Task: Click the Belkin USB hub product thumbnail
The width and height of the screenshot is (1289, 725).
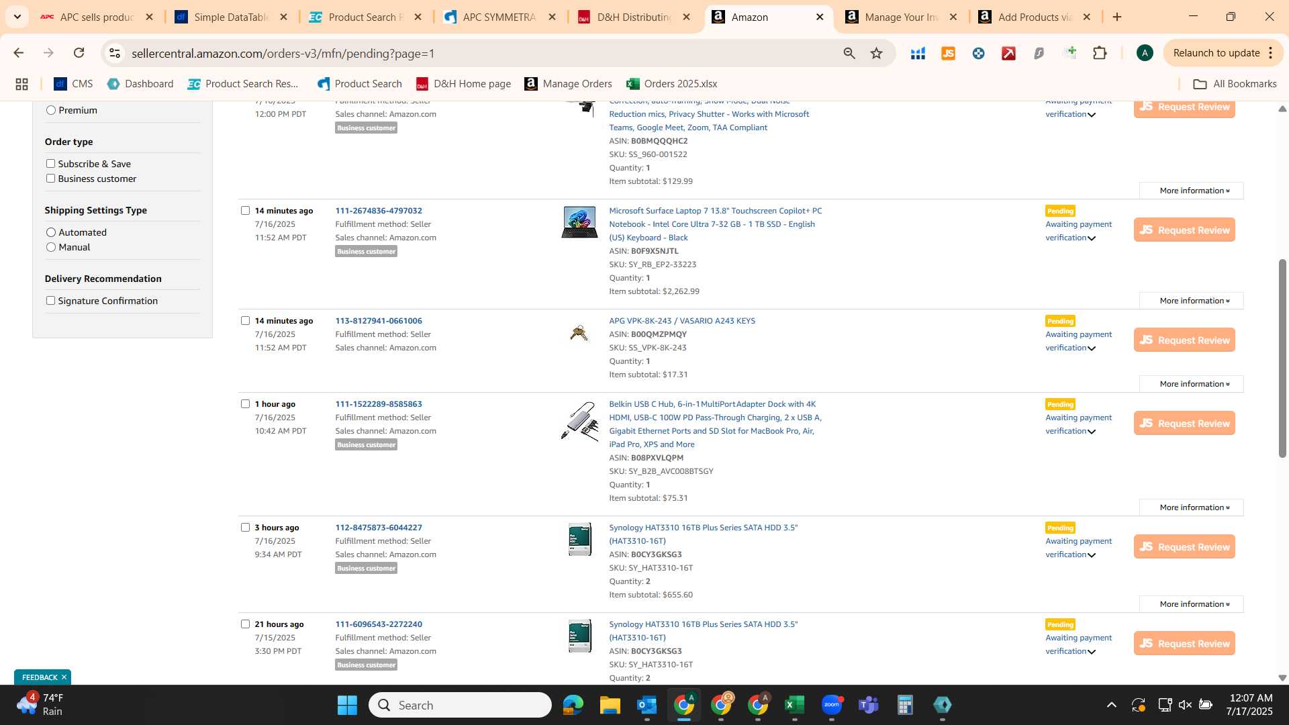Action: [579, 422]
